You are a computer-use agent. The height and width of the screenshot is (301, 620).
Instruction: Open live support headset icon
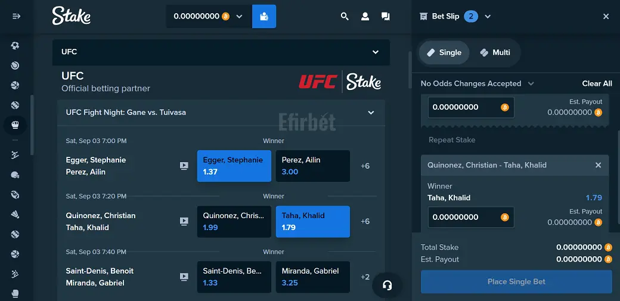(387, 285)
